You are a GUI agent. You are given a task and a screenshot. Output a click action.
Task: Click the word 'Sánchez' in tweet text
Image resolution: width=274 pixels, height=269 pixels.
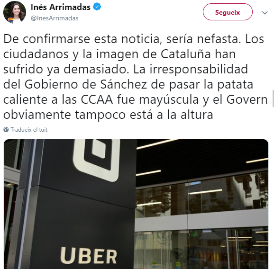pyautogui.click(x=124, y=84)
